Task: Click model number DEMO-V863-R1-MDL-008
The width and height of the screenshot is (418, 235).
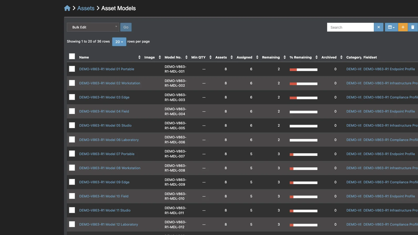Action: pos(175,168)
